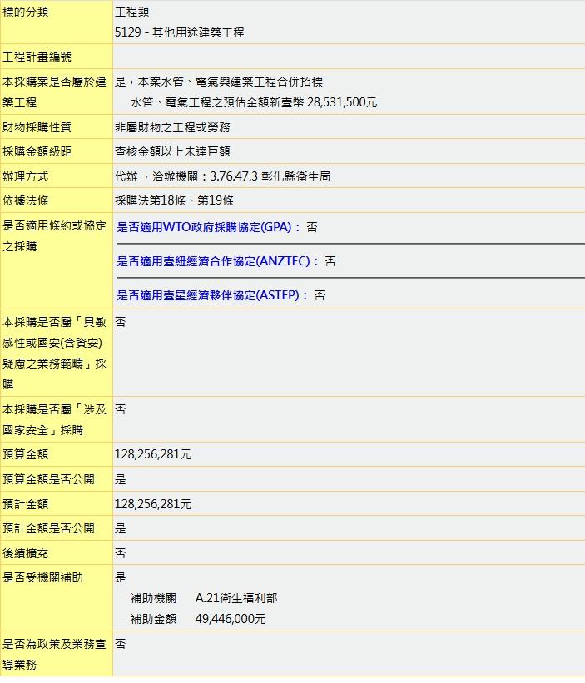Select 預計金額 value 128,256,281元
This screenshot has width=585, height=683.
pos(153,504)
